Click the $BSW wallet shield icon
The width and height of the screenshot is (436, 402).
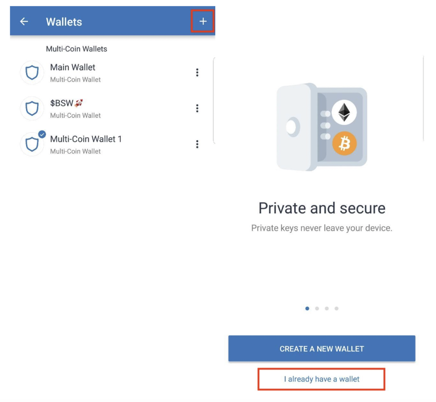click(32, 108)
